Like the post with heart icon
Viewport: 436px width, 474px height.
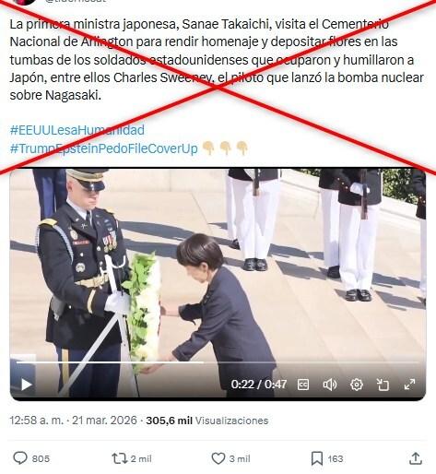(218, 458)
